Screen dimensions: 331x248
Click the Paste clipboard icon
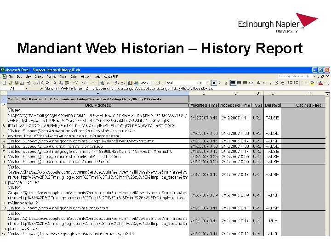coord(67,83)
